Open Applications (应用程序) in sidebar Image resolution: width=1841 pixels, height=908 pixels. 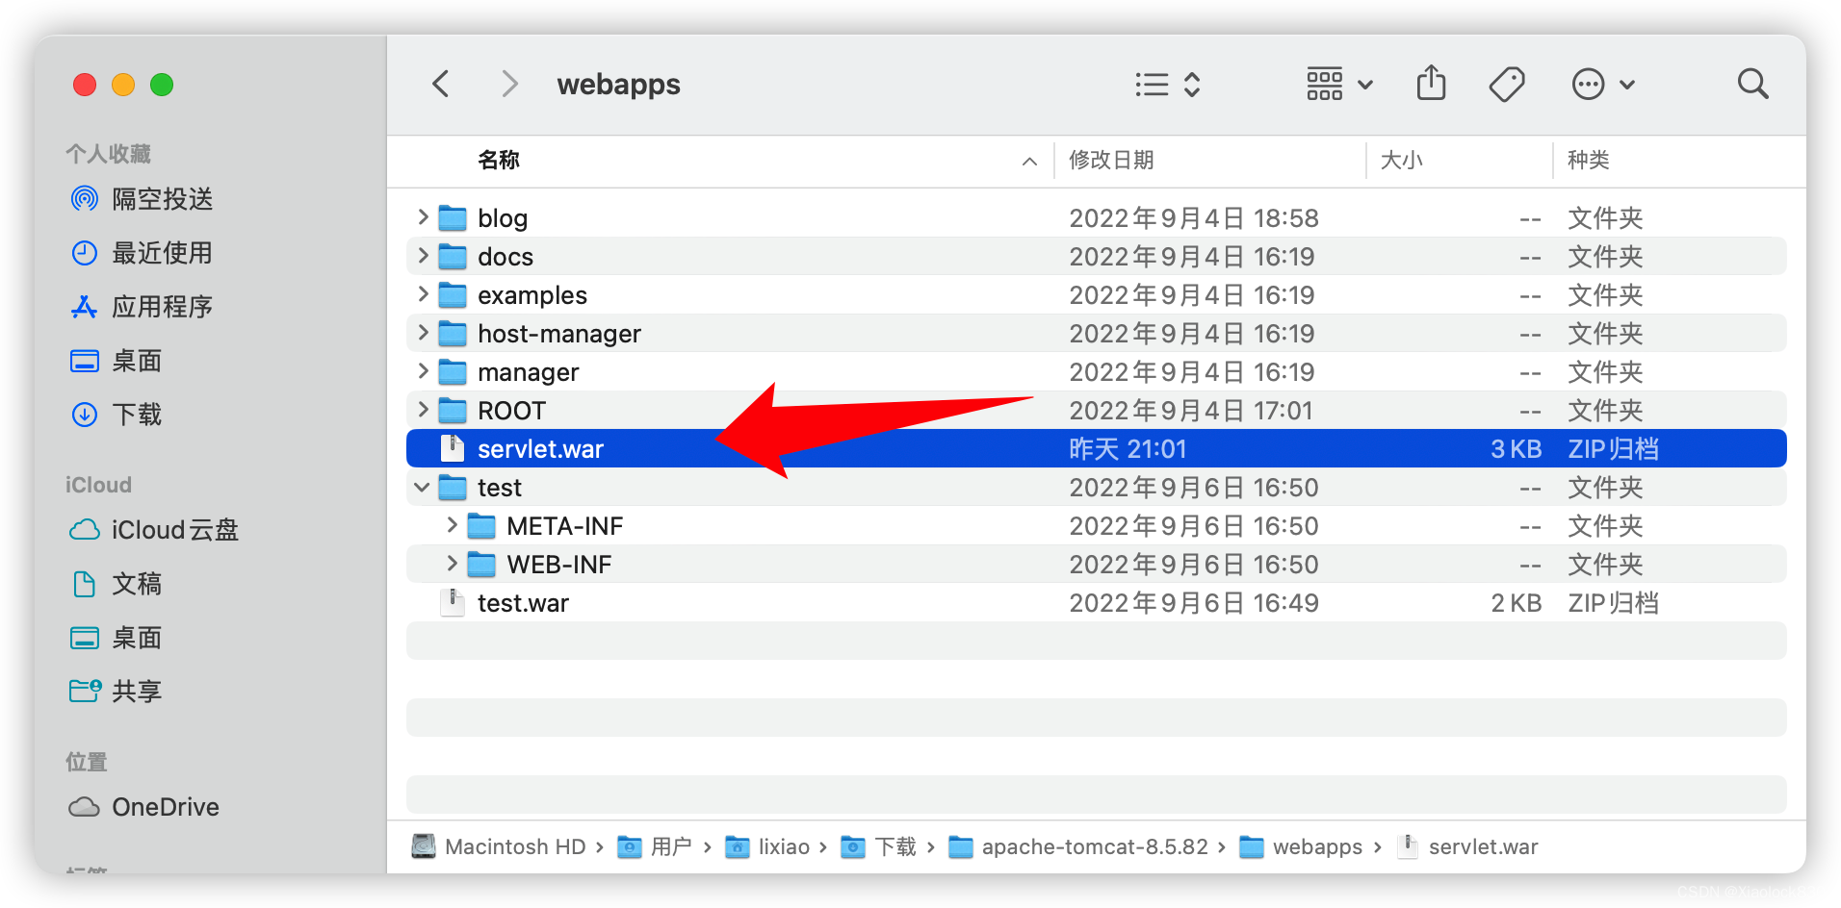pos(143,307)
